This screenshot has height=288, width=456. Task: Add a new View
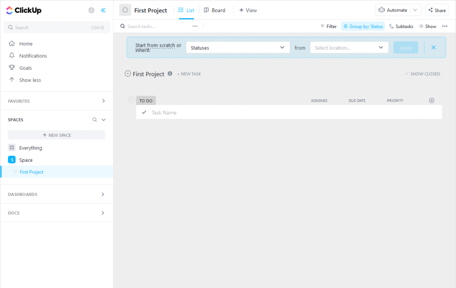[x=248, y=10]
